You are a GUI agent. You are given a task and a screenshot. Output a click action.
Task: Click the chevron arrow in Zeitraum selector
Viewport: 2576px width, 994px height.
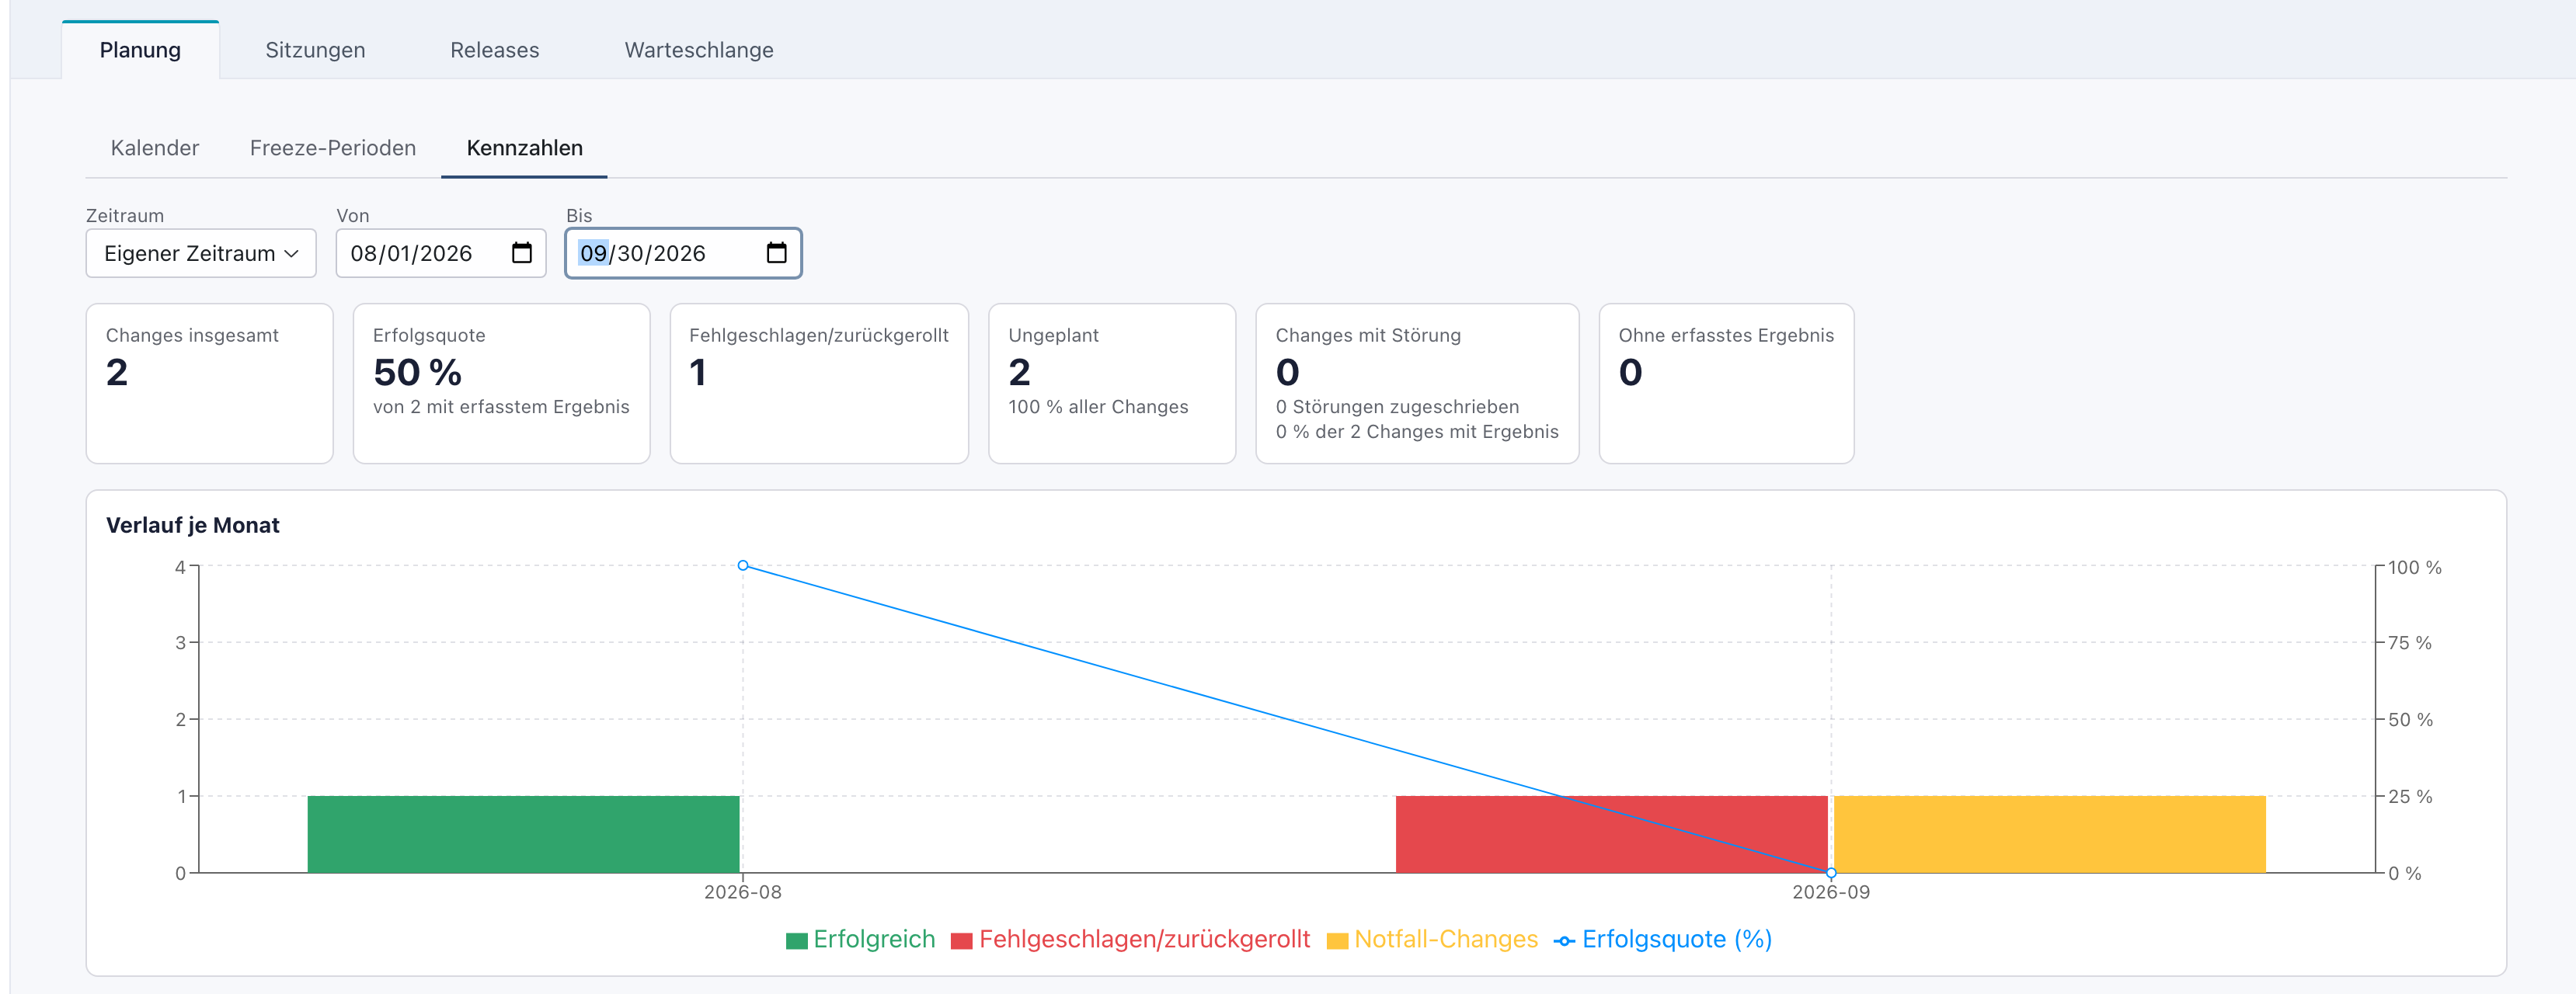click(292, 254)
